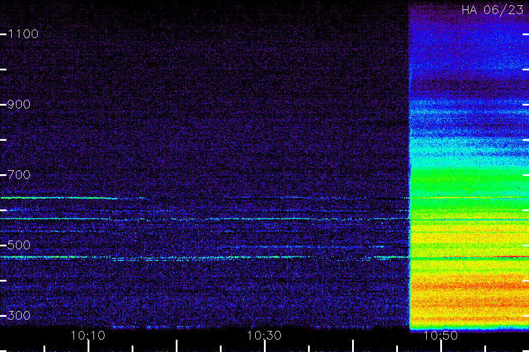
Task: Click the HA 06/23 station date label
Action: 492,10
